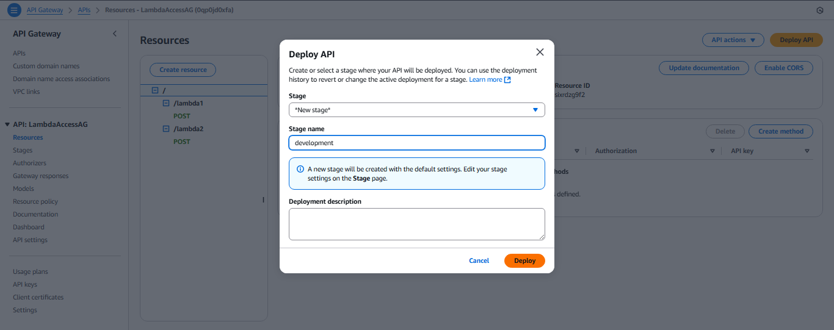Select the POST method under /lambda1
This screenshot has height=330, width=834.
[181, 116]
